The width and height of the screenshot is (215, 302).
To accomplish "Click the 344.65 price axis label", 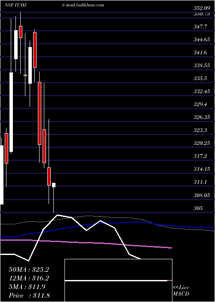I will click(x=201, y=40).
